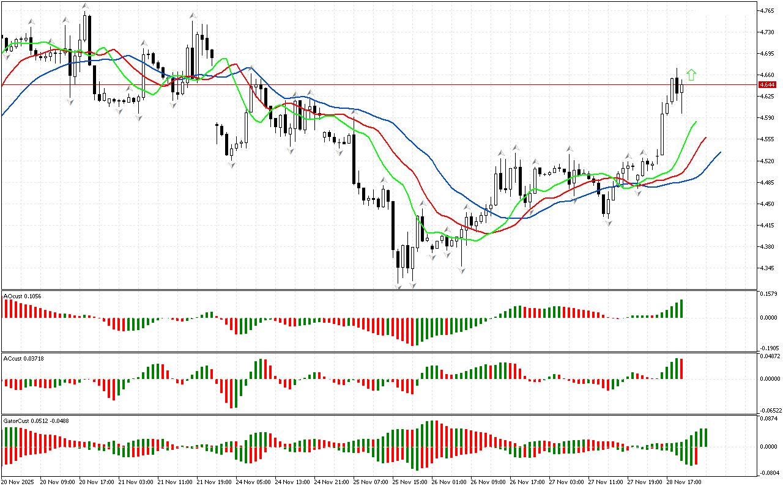Click the 0.1579 value on AOcust scale
The image size is (783, 489).
point(768,295)
